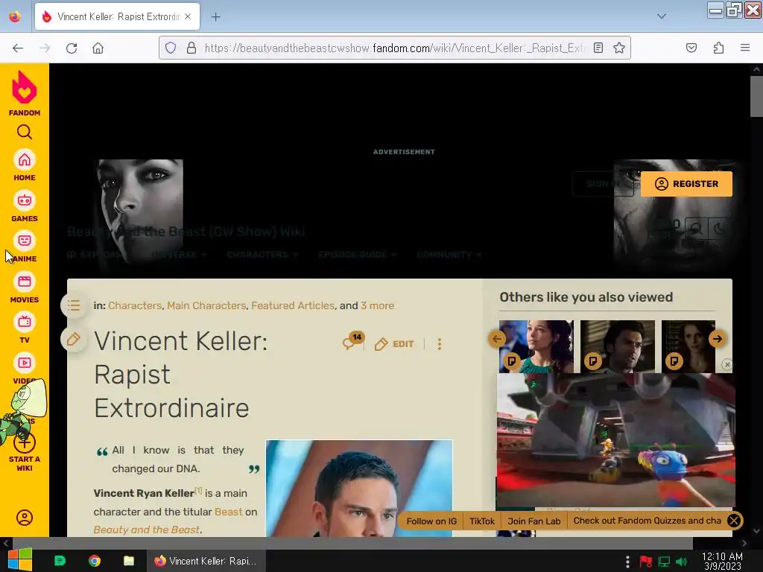
Task: Click the Start a Wiki plus icon
Action: [25, 443]
